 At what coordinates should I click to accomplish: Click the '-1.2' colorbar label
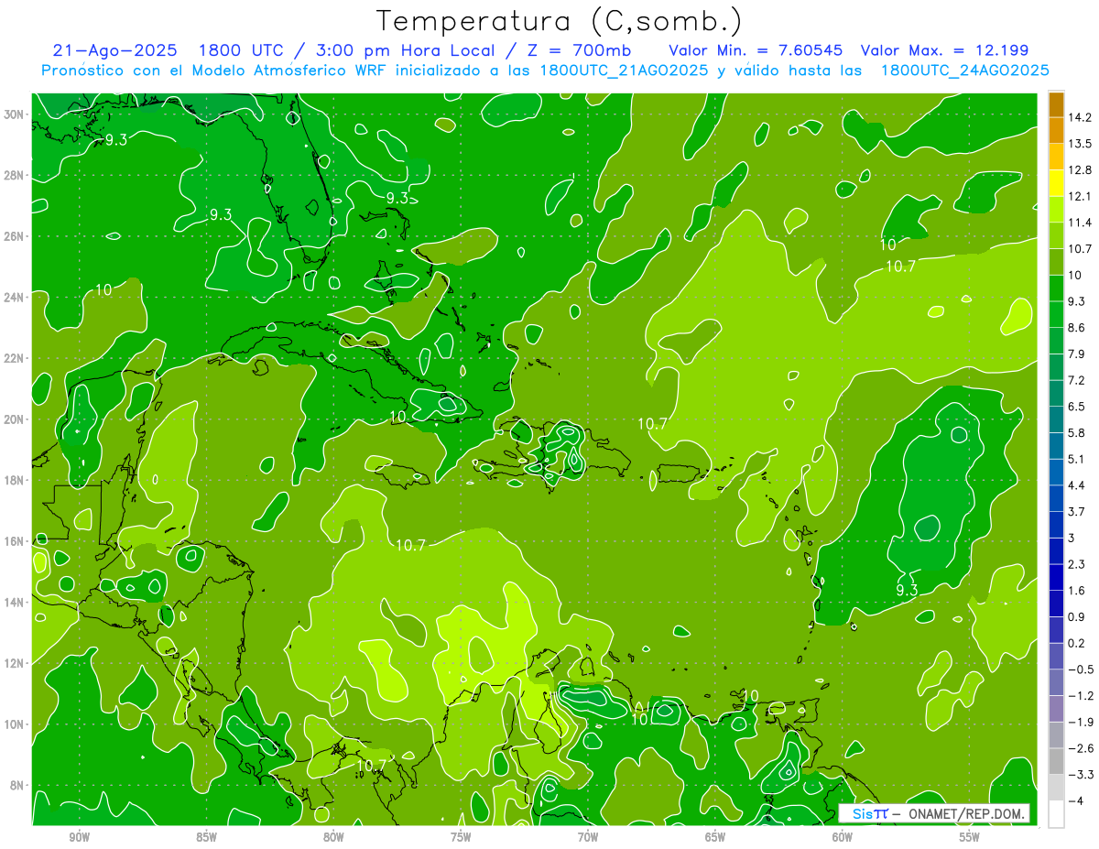[x=1081, y=696]
